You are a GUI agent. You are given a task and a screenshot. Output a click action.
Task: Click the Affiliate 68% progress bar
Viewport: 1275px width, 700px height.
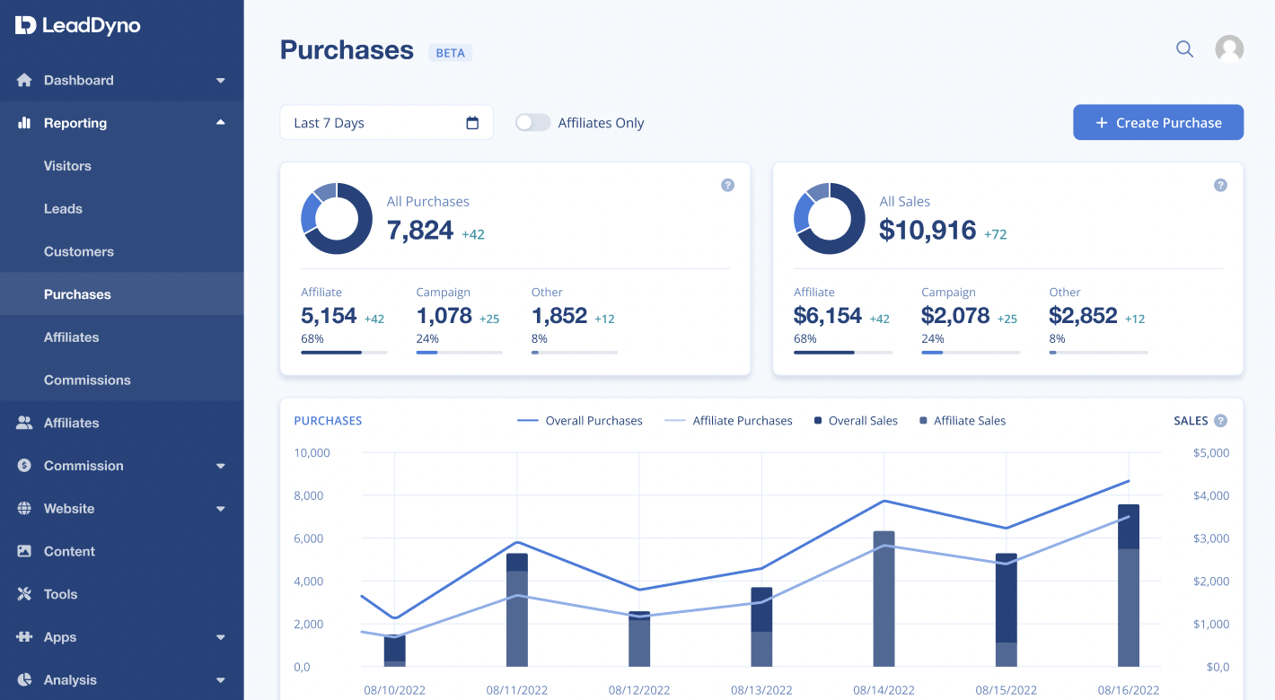click(344, 353)
